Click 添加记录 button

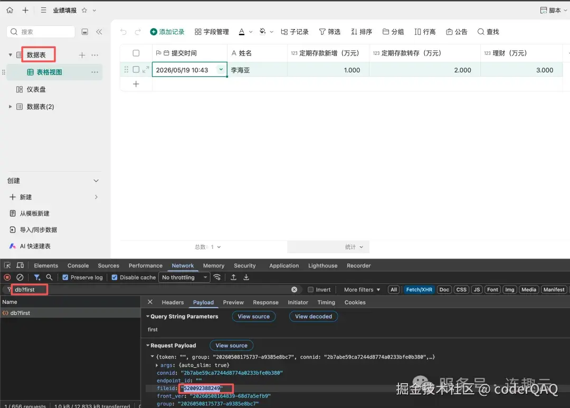coord(167,32)
